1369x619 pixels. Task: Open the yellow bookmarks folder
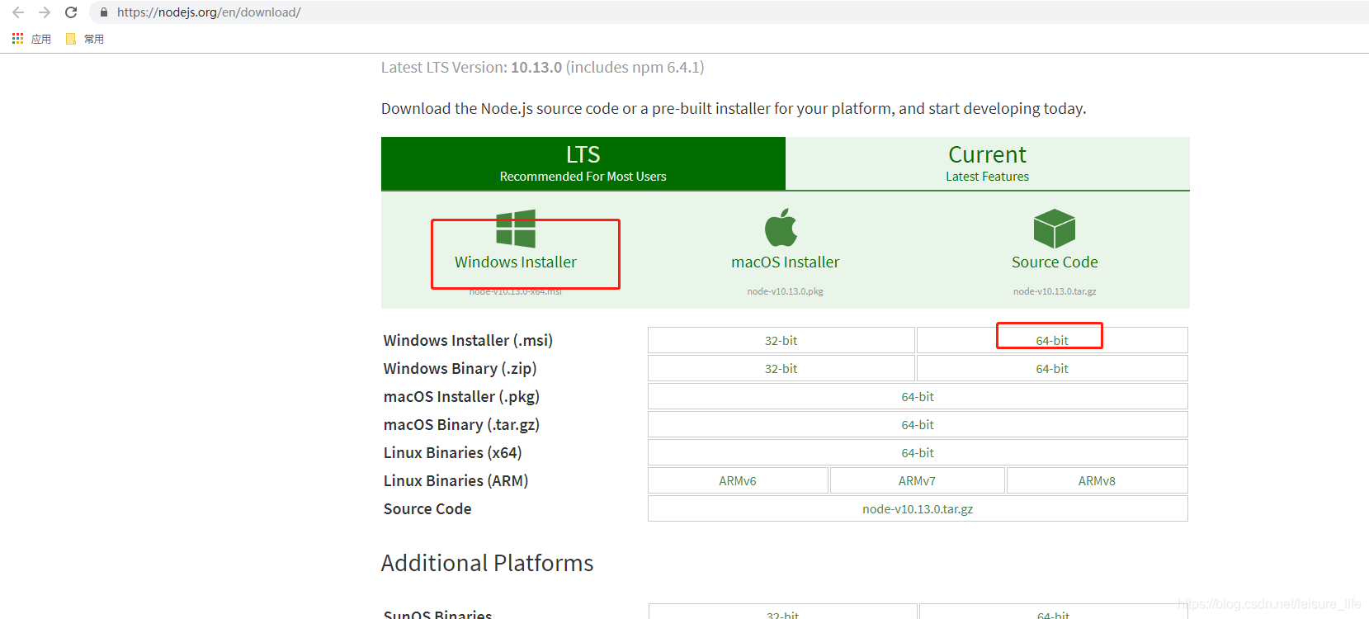[71, 39]
